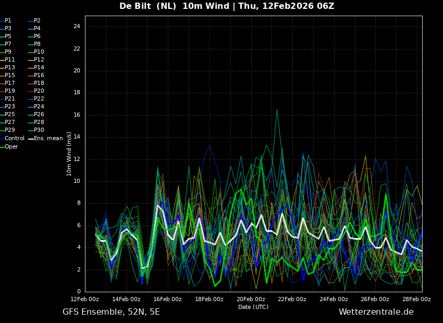This screenshot has width=443, height=323.
Task: Select the P20 legend entry
Action: pos(39,91)
